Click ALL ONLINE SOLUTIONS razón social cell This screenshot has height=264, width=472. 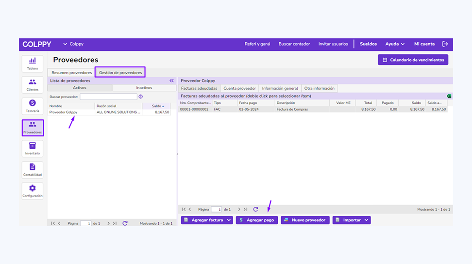click(118, 112)
